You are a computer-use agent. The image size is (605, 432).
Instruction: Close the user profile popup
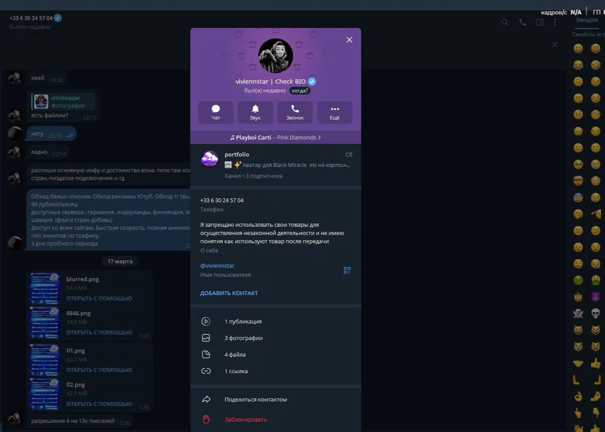[349, 40]
